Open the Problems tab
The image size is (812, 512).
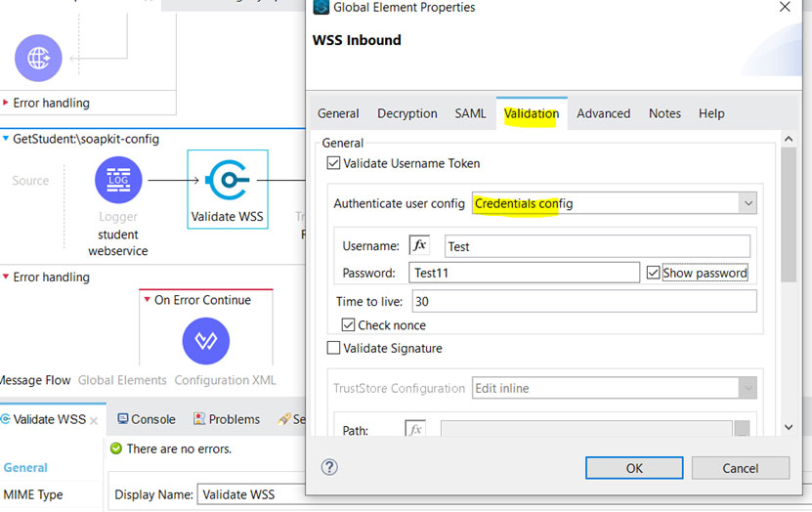227,419
